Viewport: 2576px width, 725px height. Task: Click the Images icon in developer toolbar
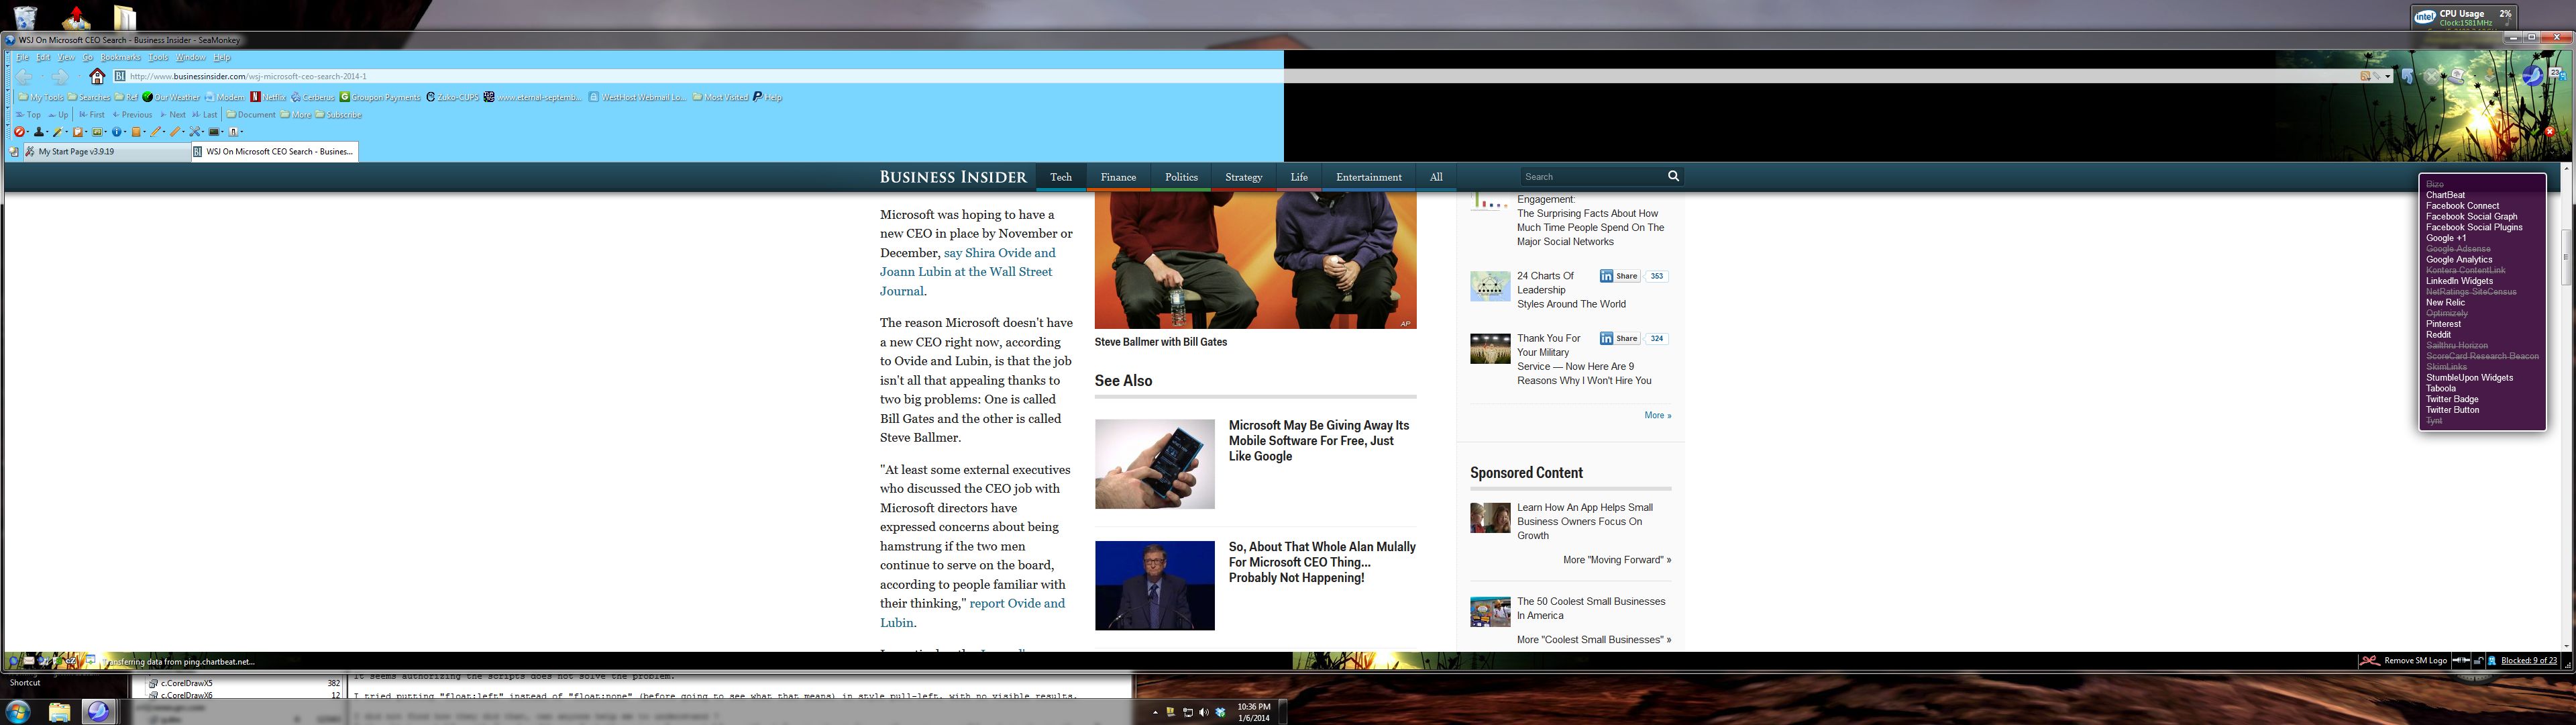tap(98, 132)
